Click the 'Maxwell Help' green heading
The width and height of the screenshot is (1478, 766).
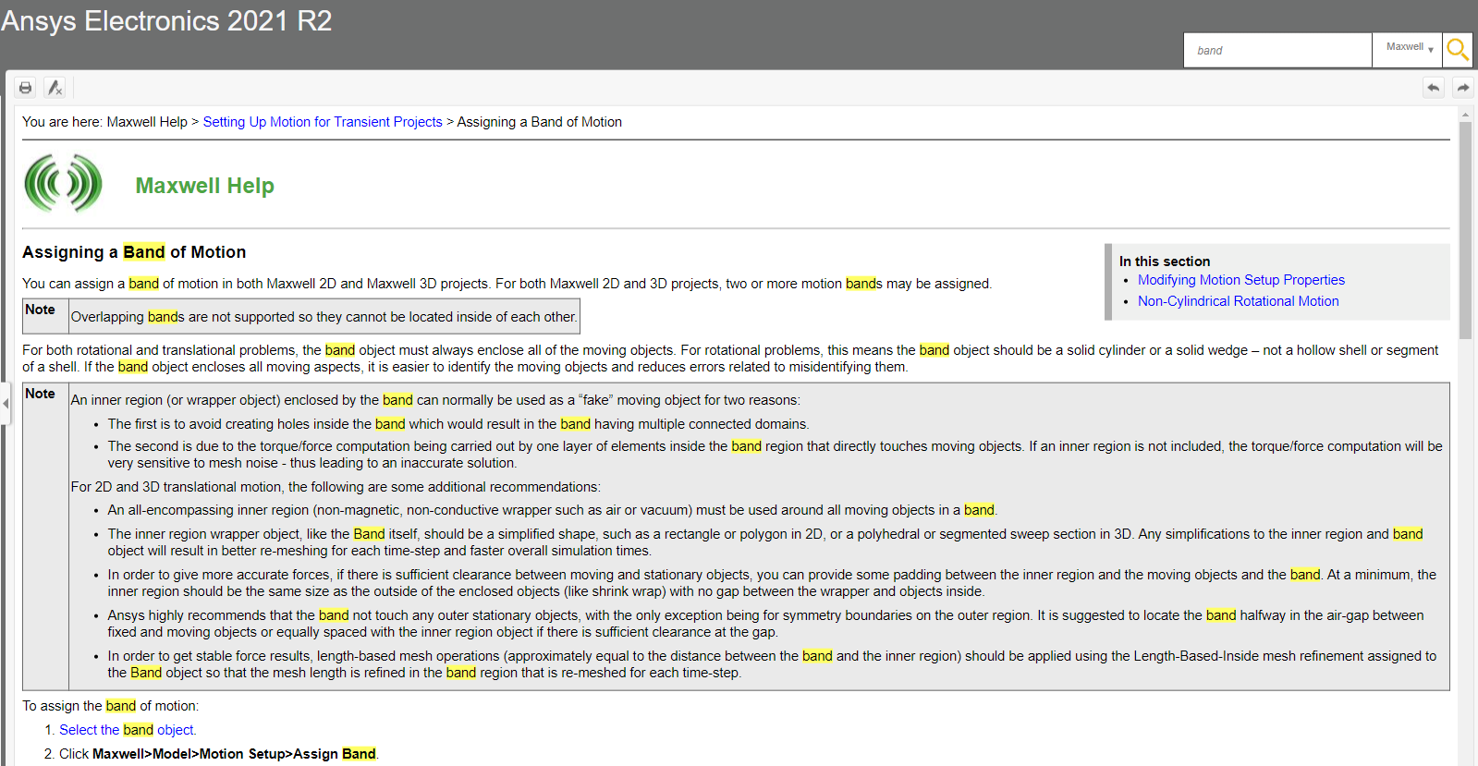click(x=204, y=186)
